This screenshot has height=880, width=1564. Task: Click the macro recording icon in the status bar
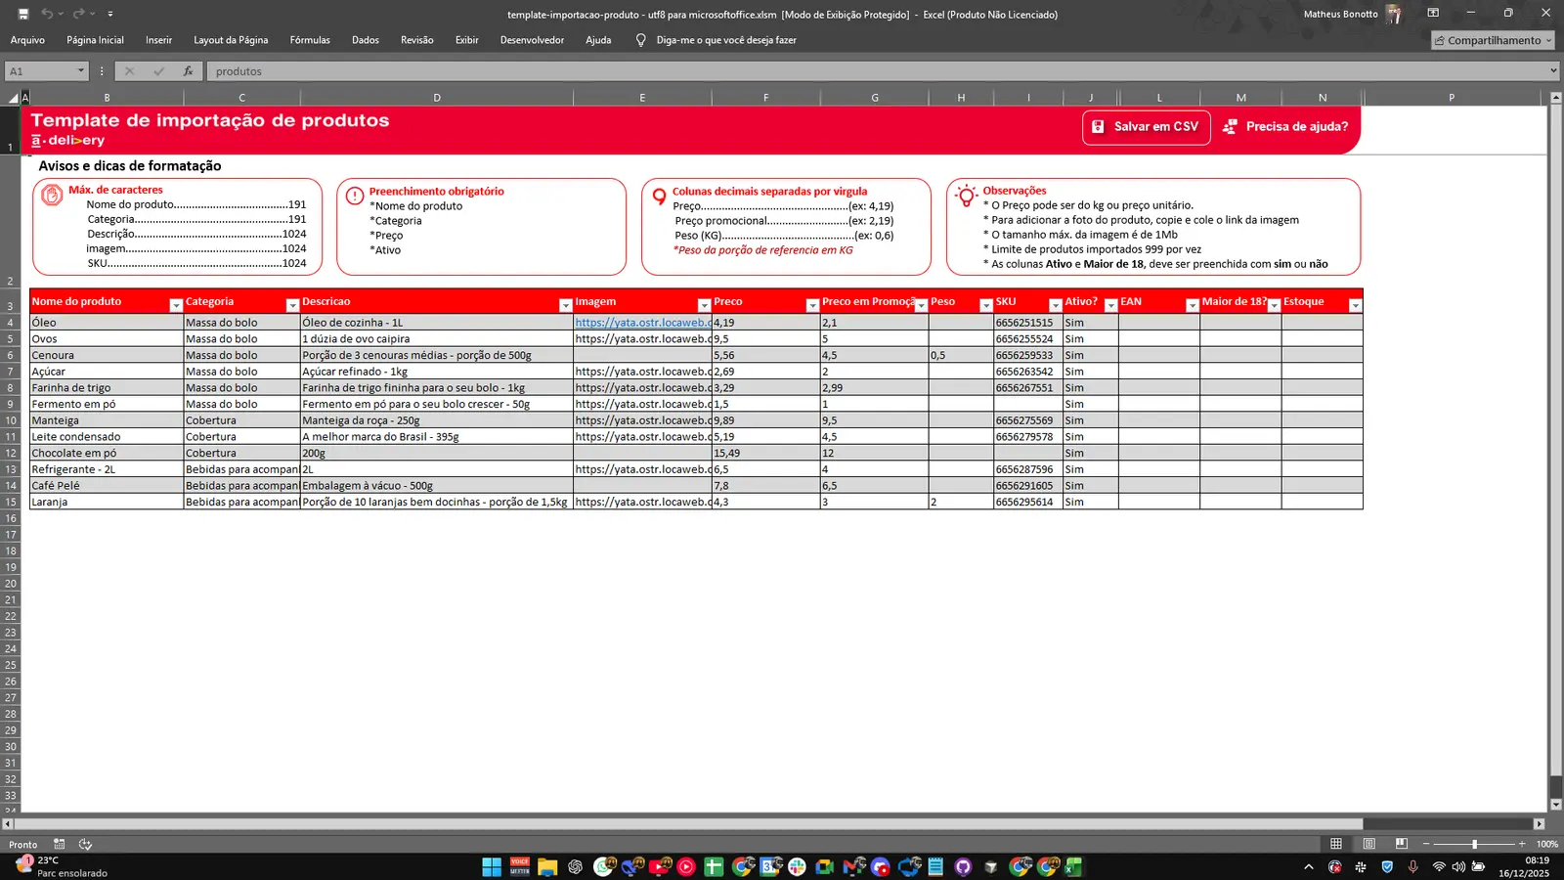pos(60,844)
